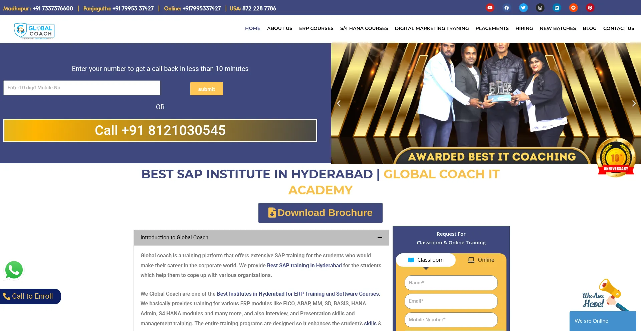Open the LinkedIn icon link

coord(557,8)
